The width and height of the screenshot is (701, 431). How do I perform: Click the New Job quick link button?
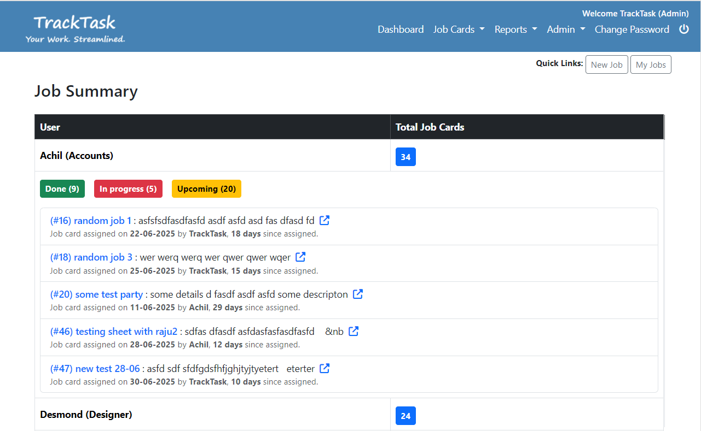(606, 64)
